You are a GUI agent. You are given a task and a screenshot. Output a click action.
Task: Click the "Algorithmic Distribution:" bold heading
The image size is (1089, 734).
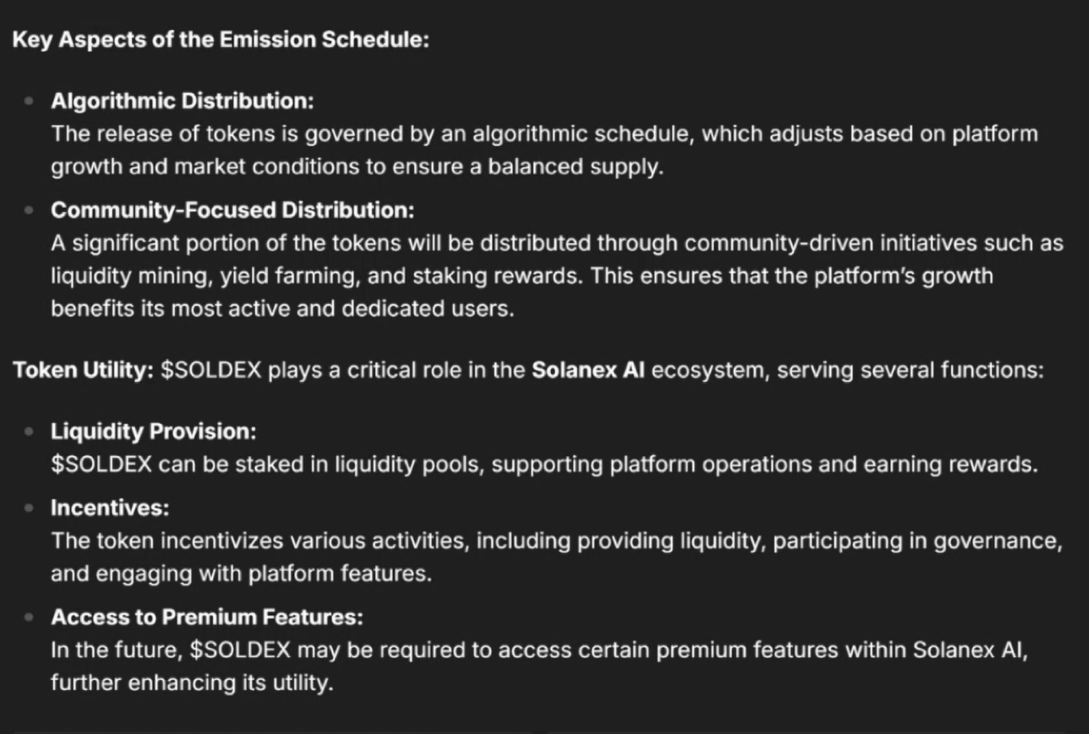pyautogui.click(x=182, y=101)
